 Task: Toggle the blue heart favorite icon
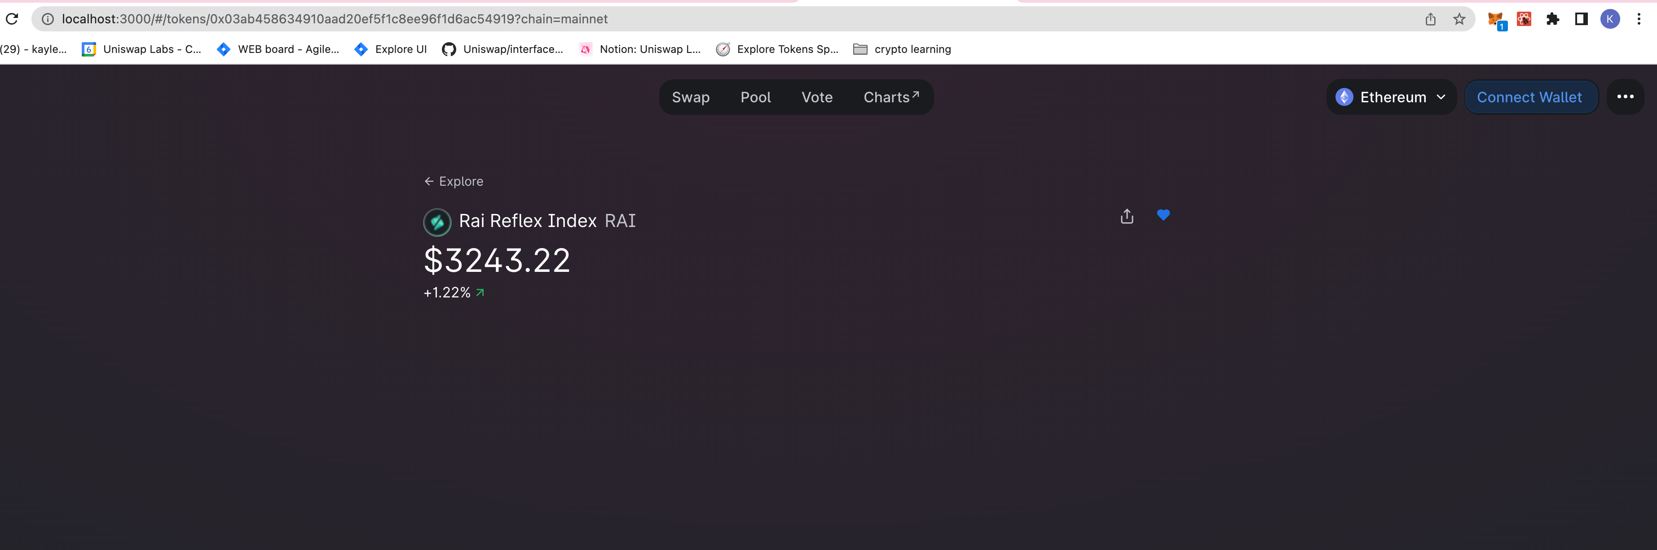[x=1163, y=215]
